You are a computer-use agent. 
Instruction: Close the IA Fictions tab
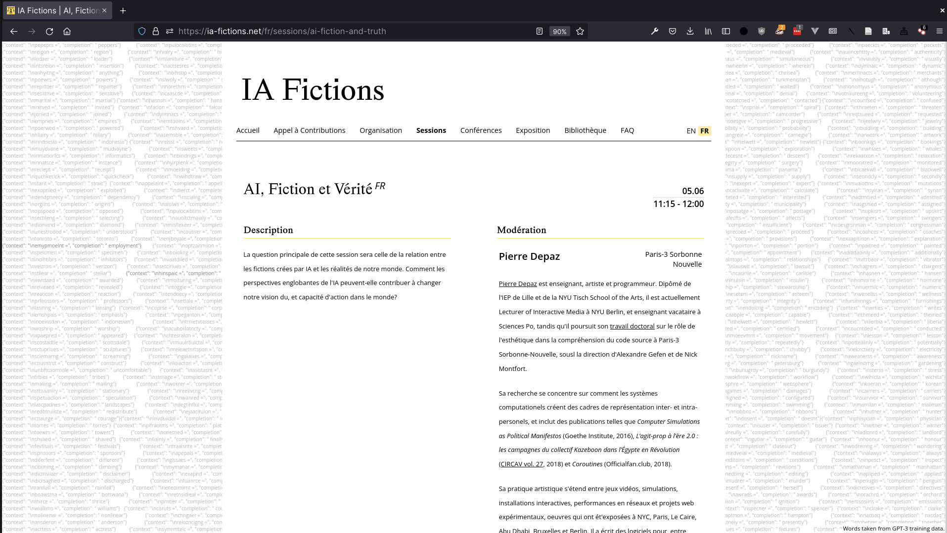point(104,10)
